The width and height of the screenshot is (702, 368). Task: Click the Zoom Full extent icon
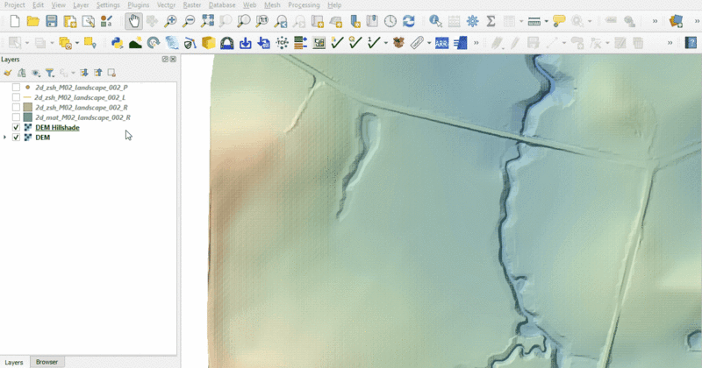(x=207, y=21)
